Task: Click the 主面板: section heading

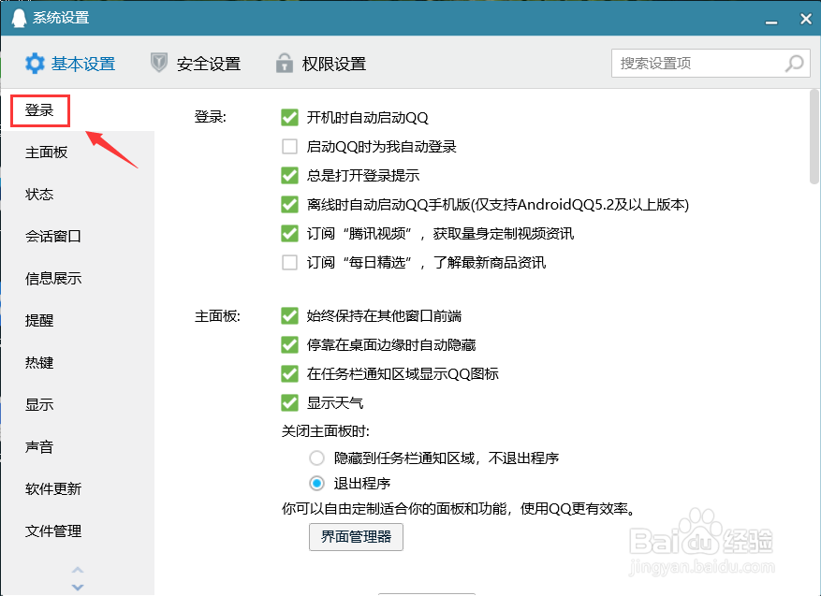Action: [218, 316]
